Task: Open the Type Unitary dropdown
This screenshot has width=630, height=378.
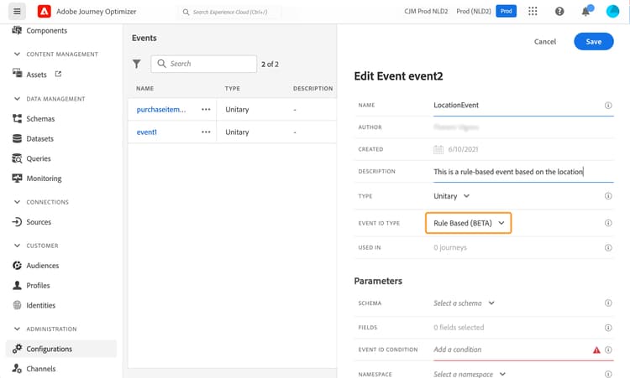Action: pos(452,196)
